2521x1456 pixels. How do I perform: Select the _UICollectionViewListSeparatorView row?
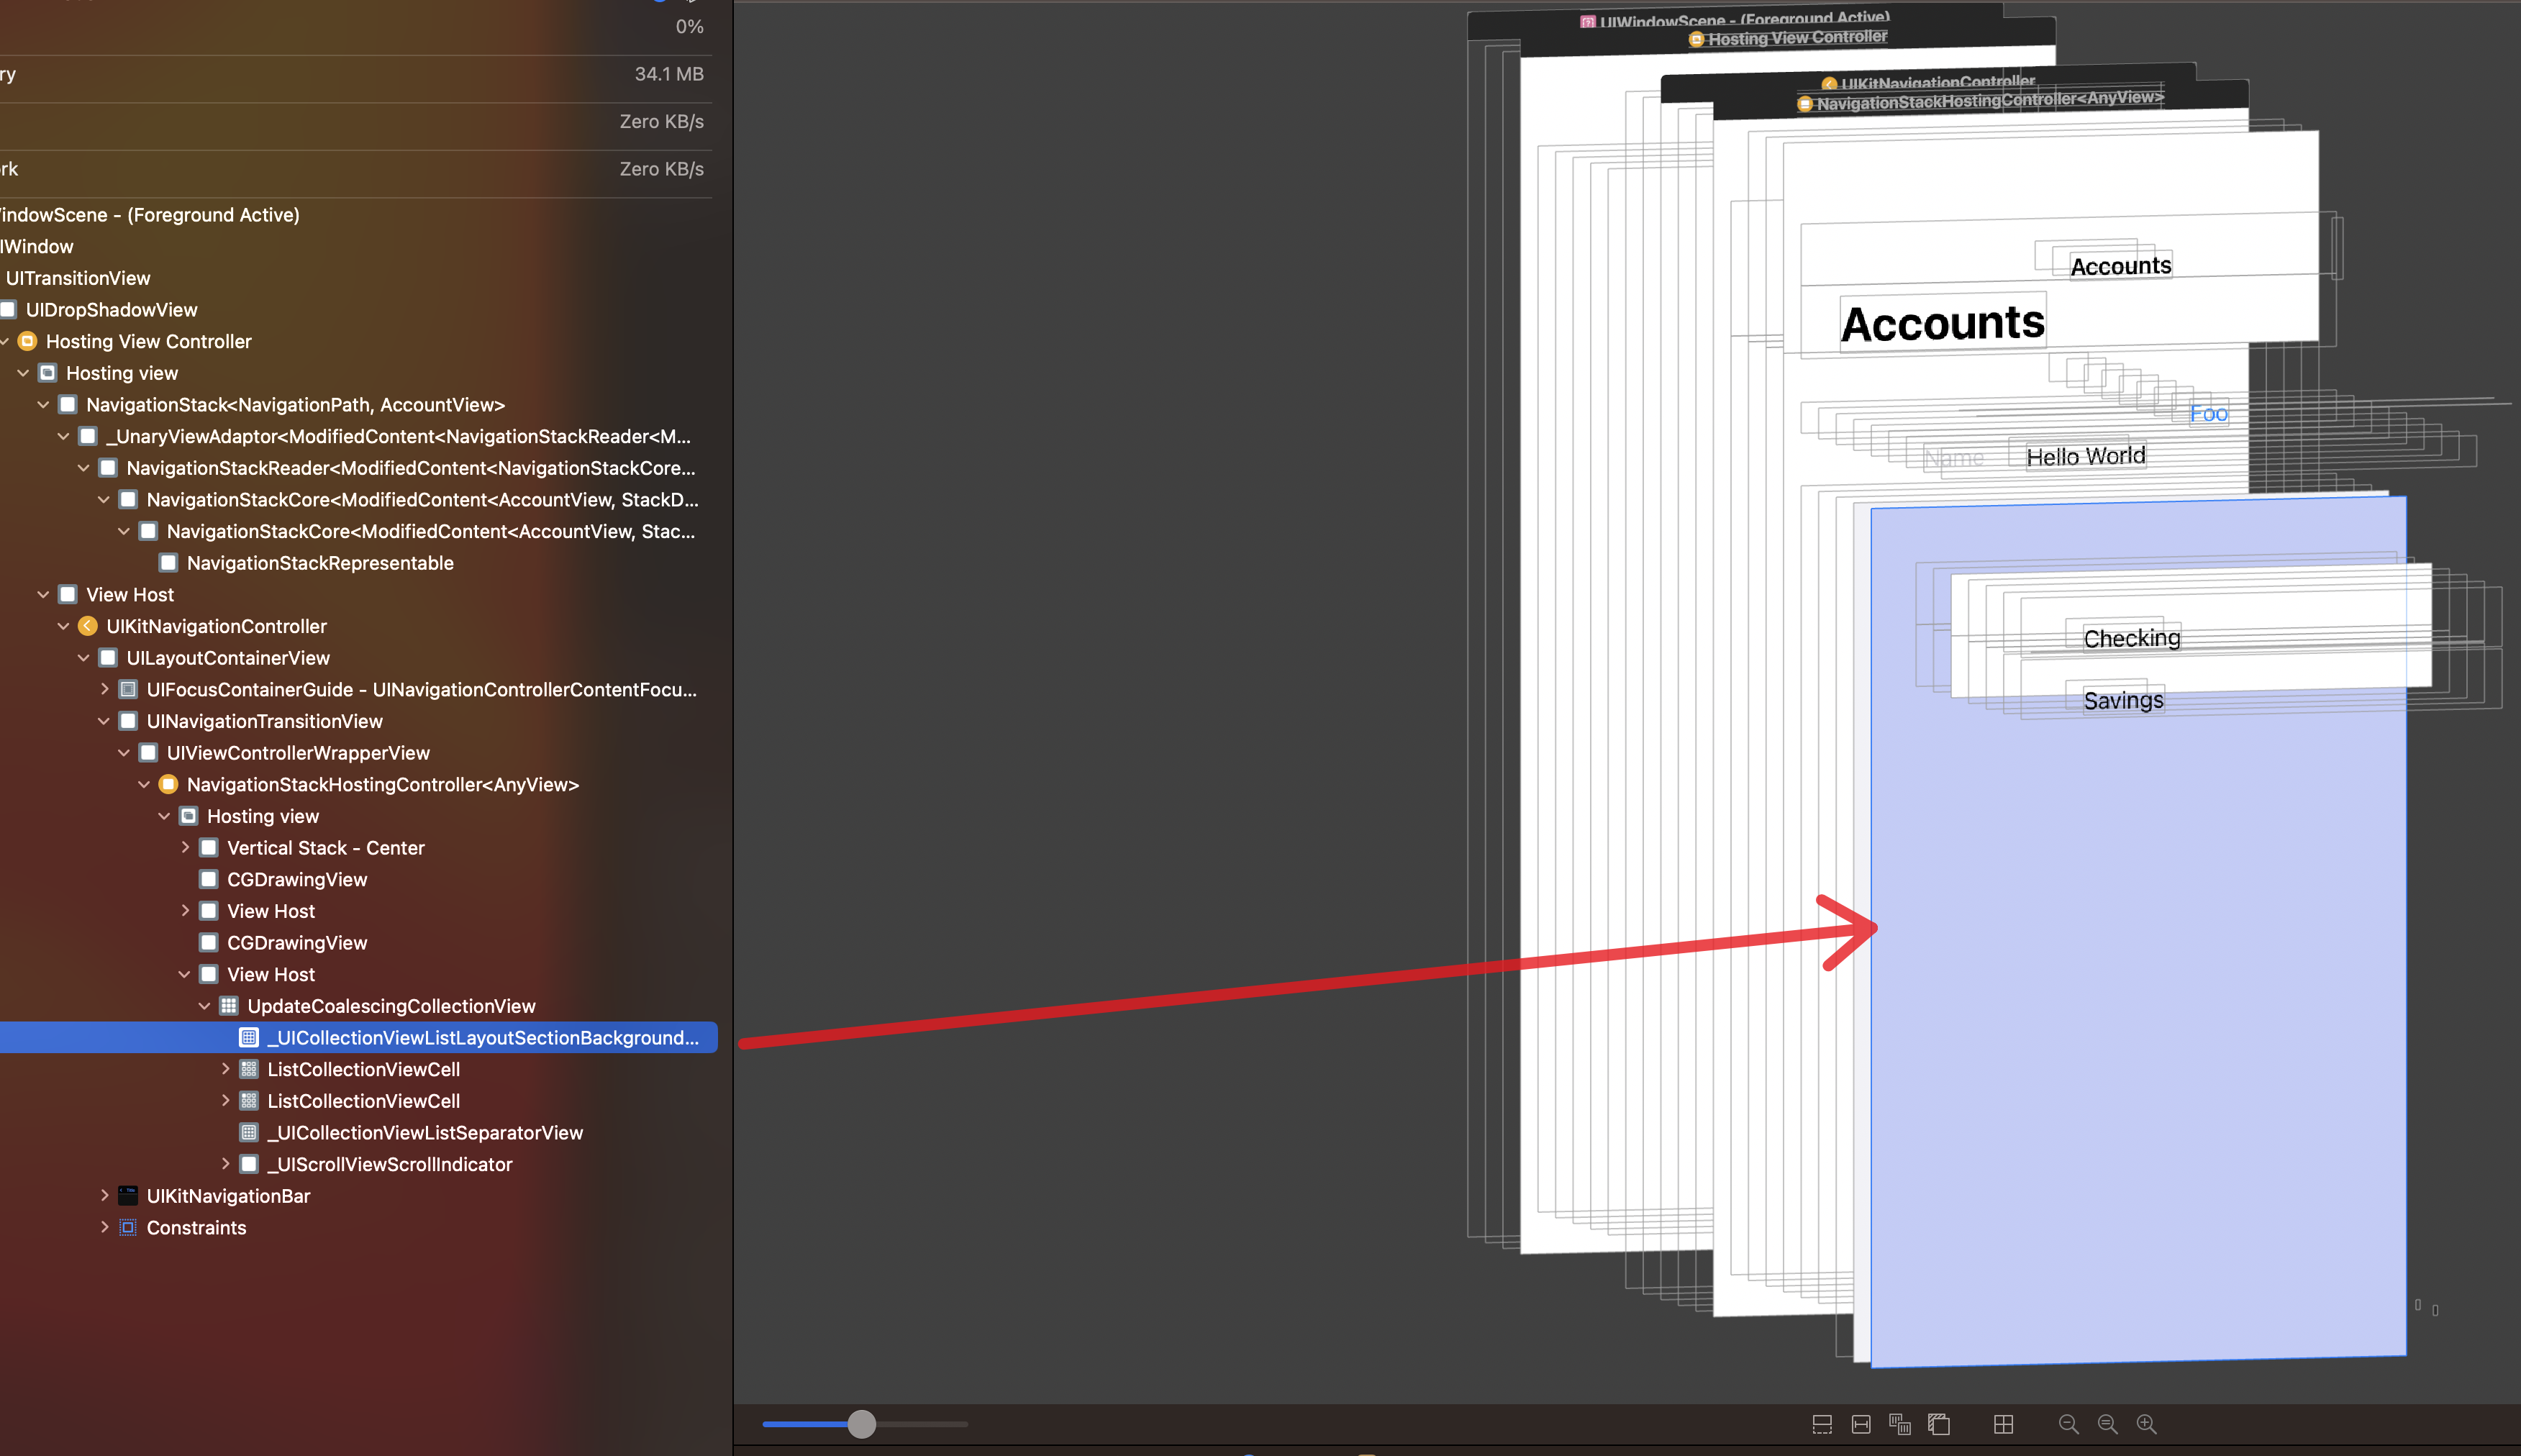[x=424, y=1132]
